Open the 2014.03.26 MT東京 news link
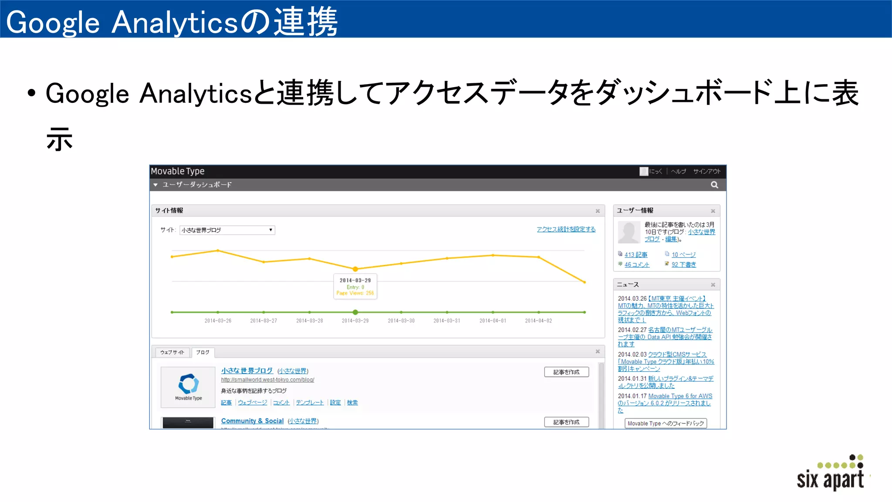Image resolution: width=892 pixels, height=502 pixels. click(666, 309)
